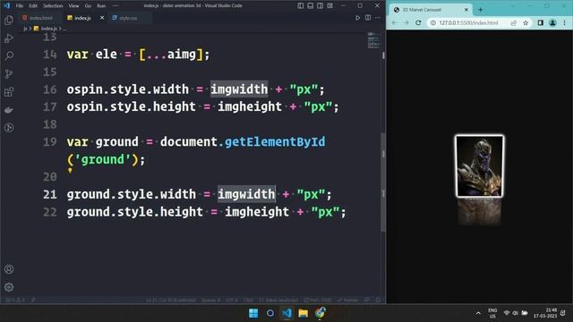Click the VS Code logo in the title bar
Image resolution: width=573 pixels, height=322 pixels.
pyautogui.click(x=6, y=5)
